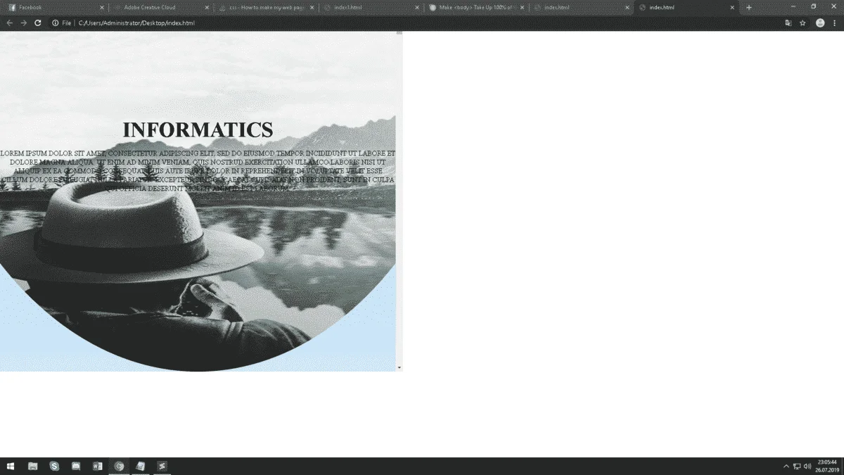Close the index1.html tab

coord(417,8)
